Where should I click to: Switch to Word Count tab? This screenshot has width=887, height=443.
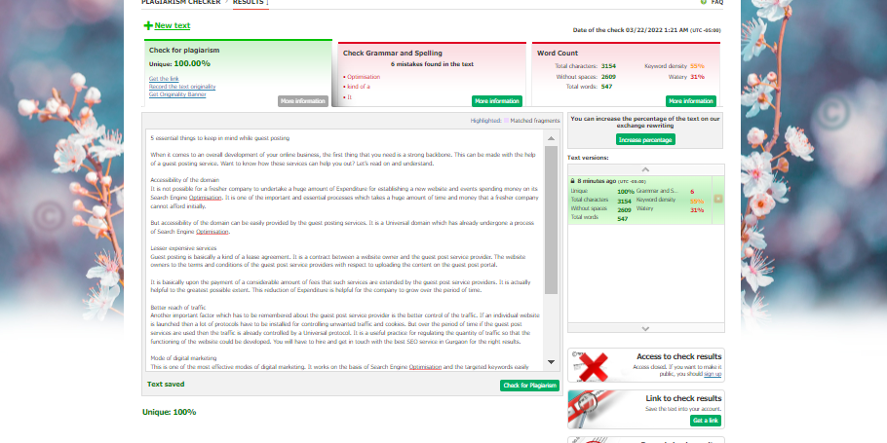click(626, 73)
